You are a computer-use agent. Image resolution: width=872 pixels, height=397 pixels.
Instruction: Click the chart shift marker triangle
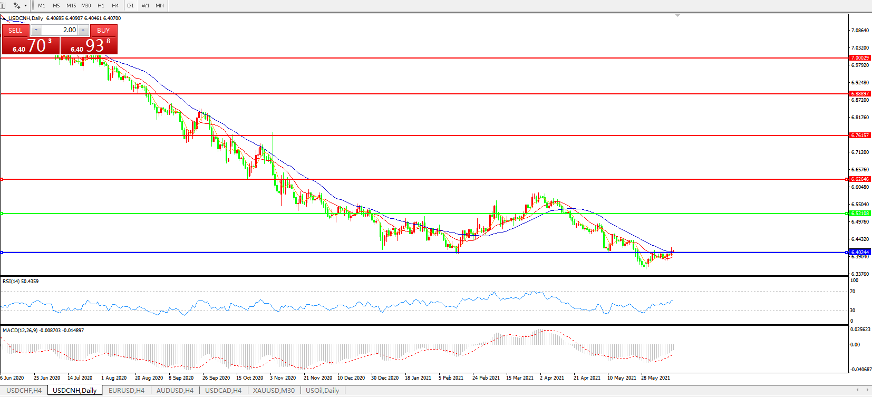677,16
